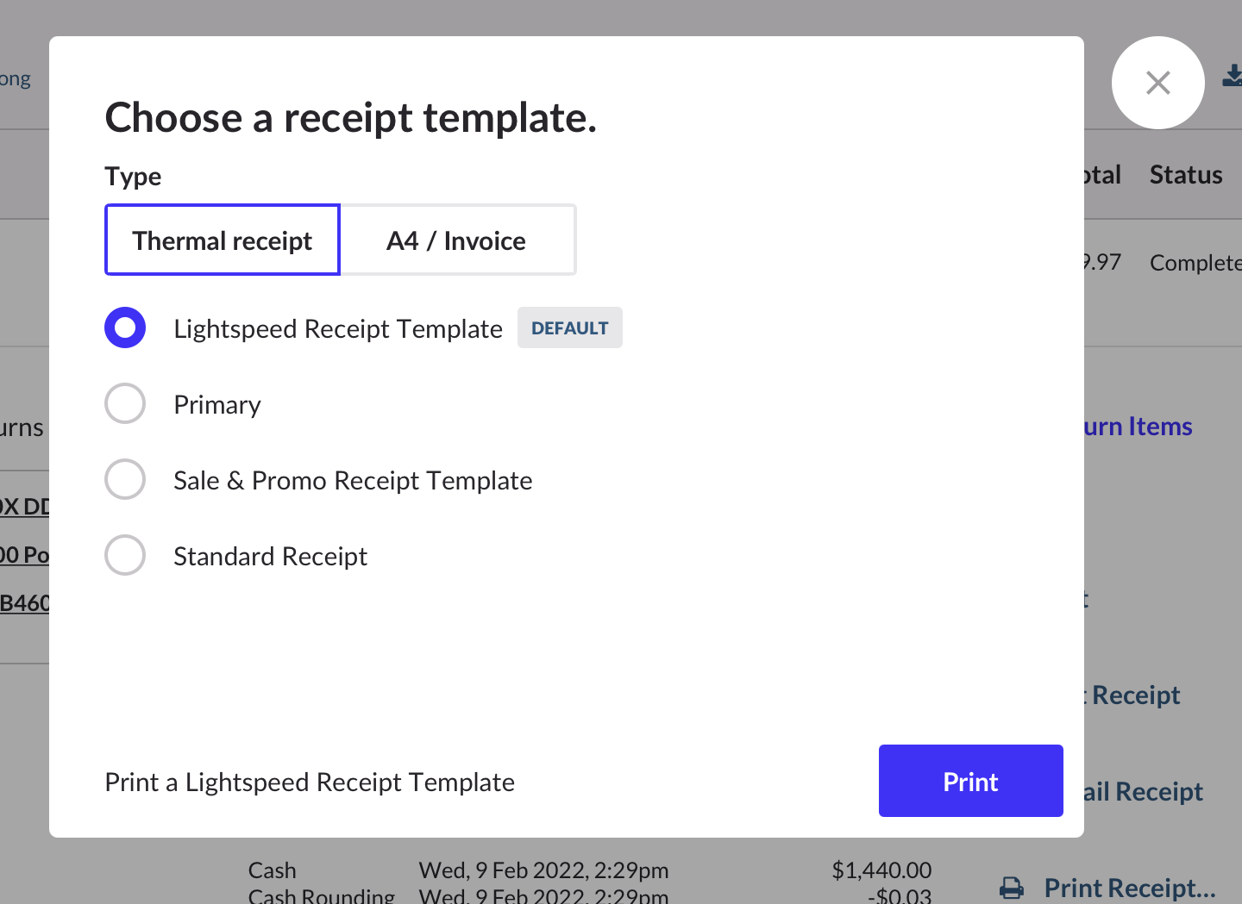The image size is (1242, 904).
Task: Click the 'Choose a receipt template.' heading
Action: pyautogui.click(x=350, y=118)
